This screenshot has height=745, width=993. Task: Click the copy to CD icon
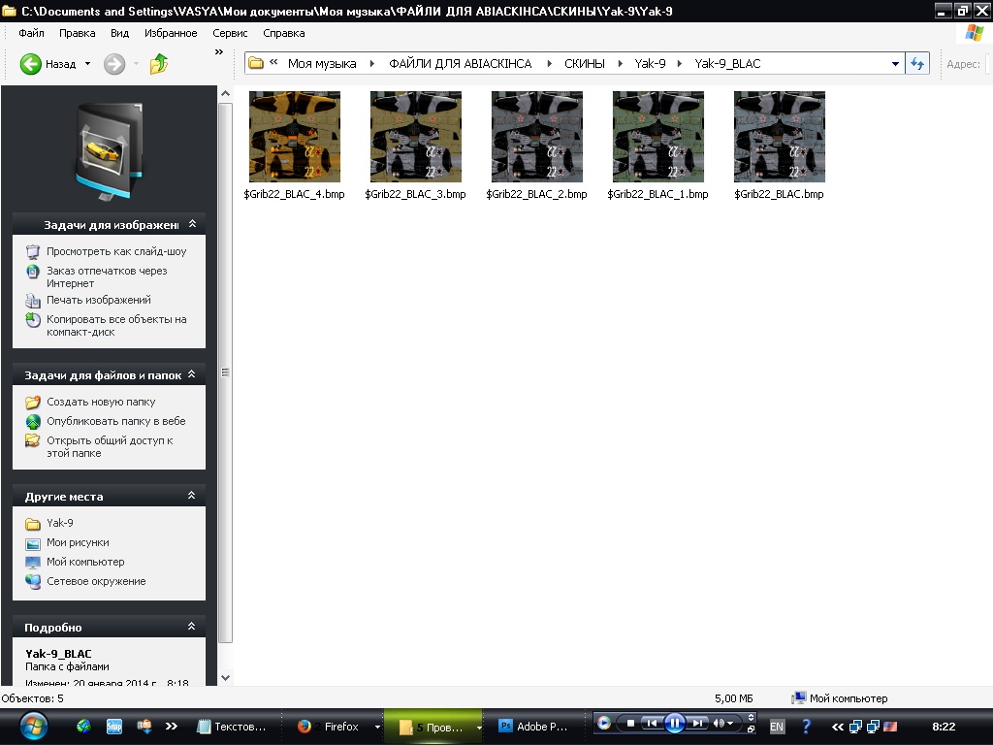coord(33,320)
